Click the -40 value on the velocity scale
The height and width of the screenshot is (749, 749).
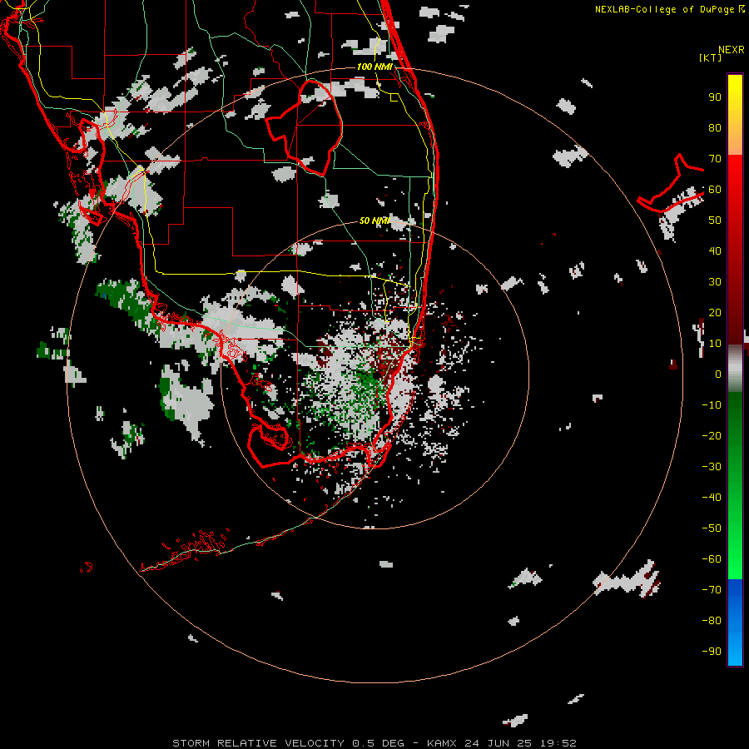[x=712, y=498]
